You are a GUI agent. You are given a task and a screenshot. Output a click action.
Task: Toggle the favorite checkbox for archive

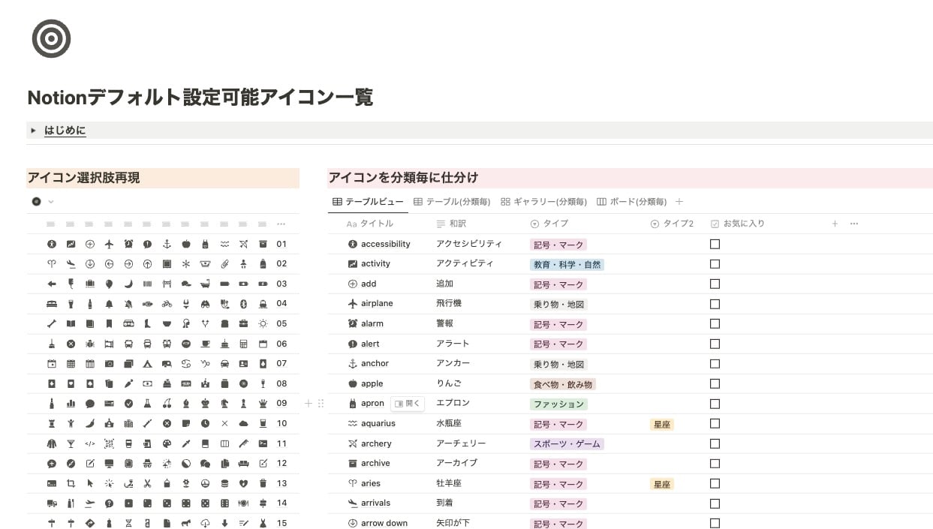click(715, 463)
